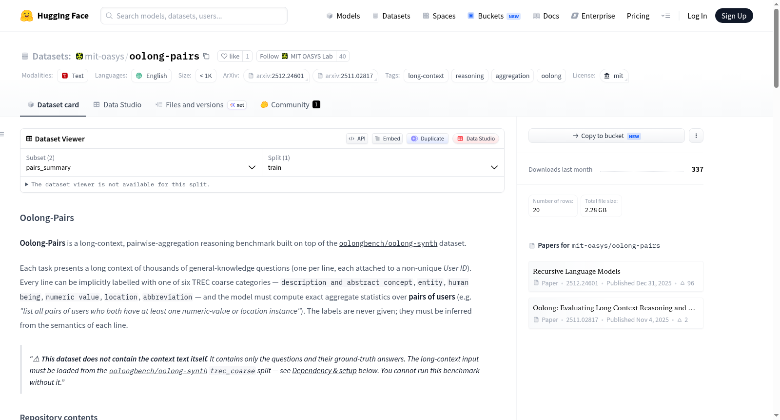Open the Subset dropdown pairs_summary

[x=141, y=162]
